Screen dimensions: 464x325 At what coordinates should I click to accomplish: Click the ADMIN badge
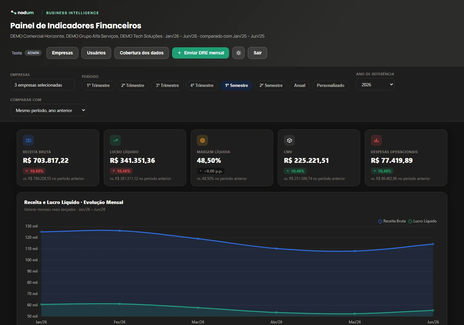(x=33, y=53)
